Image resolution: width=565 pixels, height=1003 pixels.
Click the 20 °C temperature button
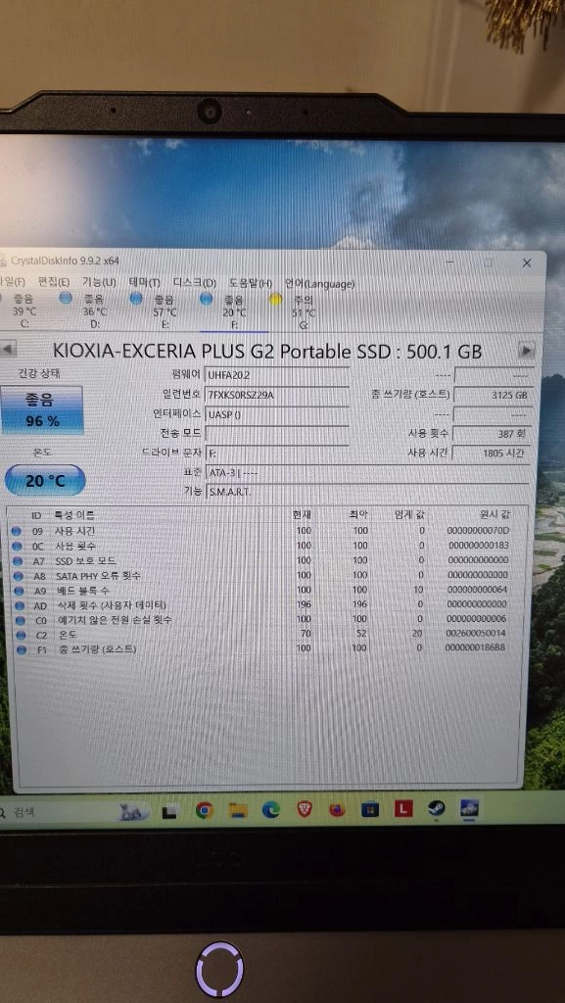[44, 480]
